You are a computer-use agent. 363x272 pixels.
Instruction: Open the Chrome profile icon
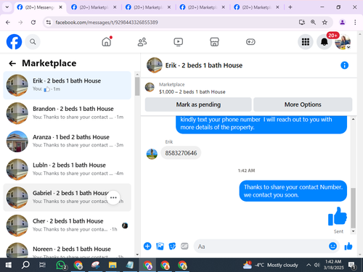[x=343, y=22]
